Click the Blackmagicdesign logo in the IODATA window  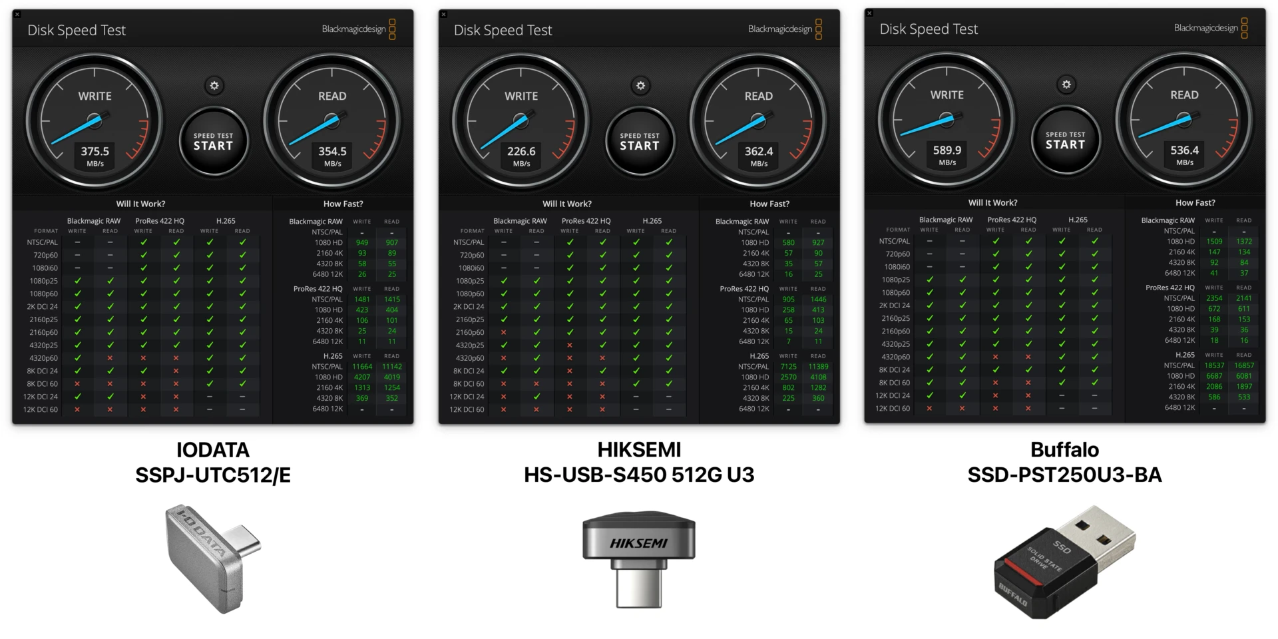click(353, 29)
